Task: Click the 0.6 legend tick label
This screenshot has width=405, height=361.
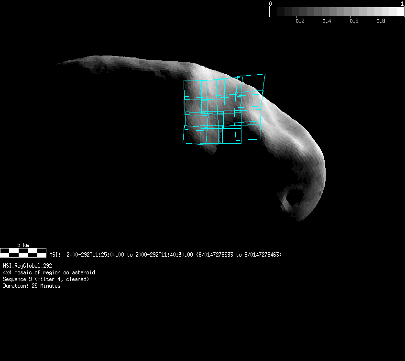Action: pos(354,21)
